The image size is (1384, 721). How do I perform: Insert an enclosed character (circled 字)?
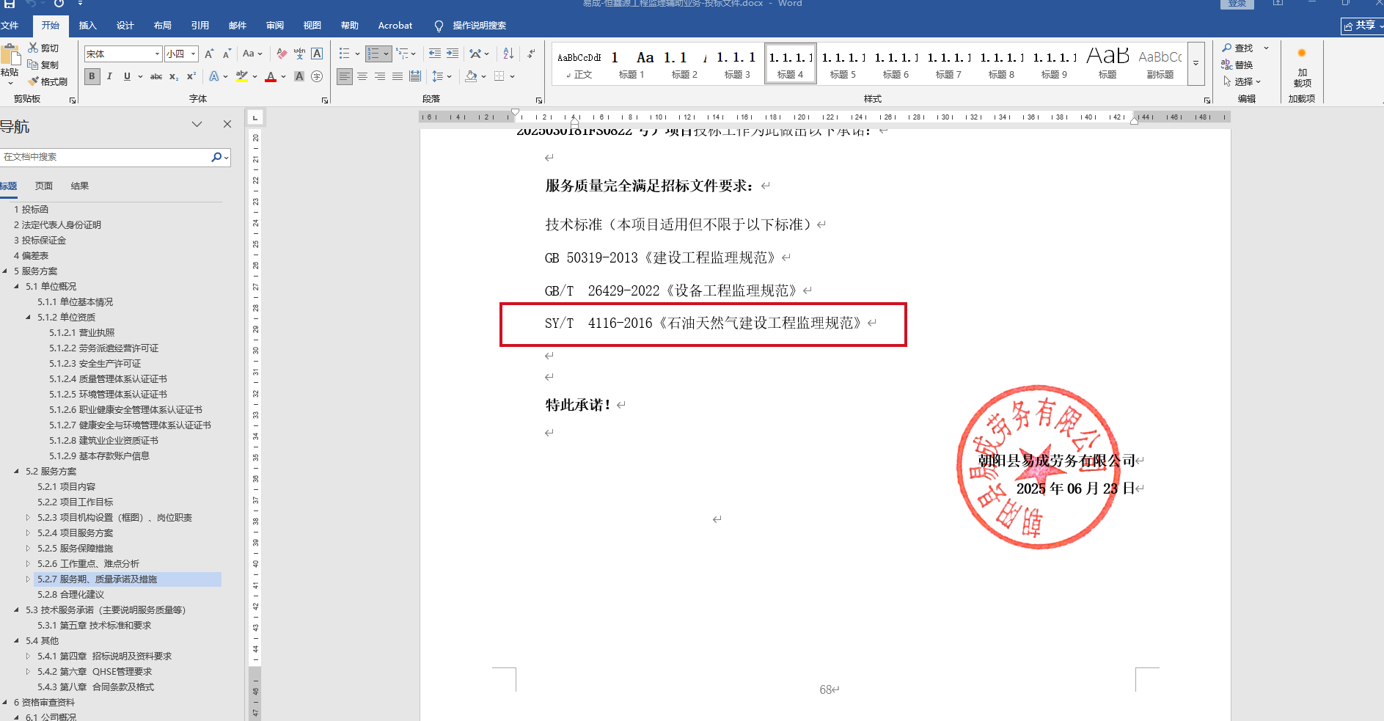pos(317,76)
